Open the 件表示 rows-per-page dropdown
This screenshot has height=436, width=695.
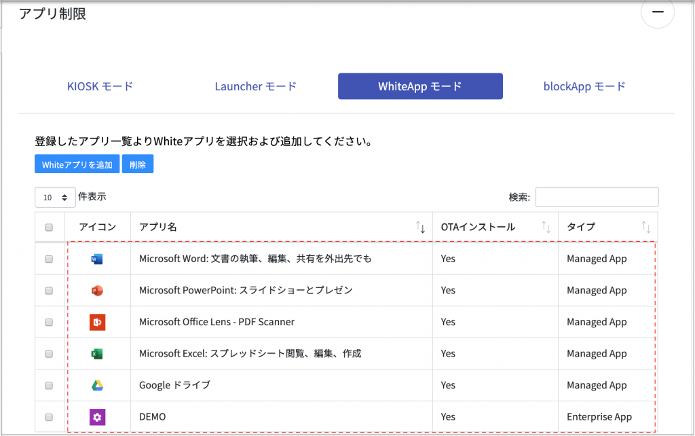pyautogui.click(x=55, y=198)
